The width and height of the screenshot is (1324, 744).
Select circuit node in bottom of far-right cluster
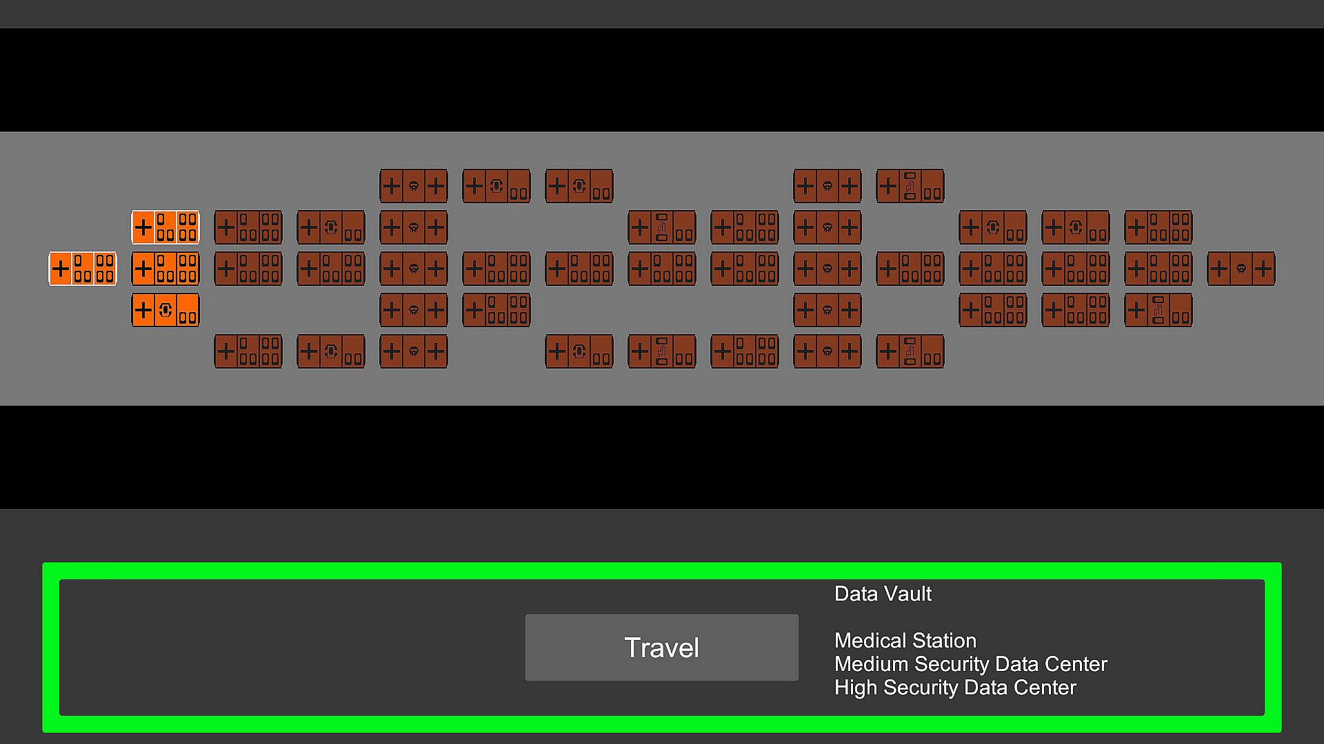1158,310
